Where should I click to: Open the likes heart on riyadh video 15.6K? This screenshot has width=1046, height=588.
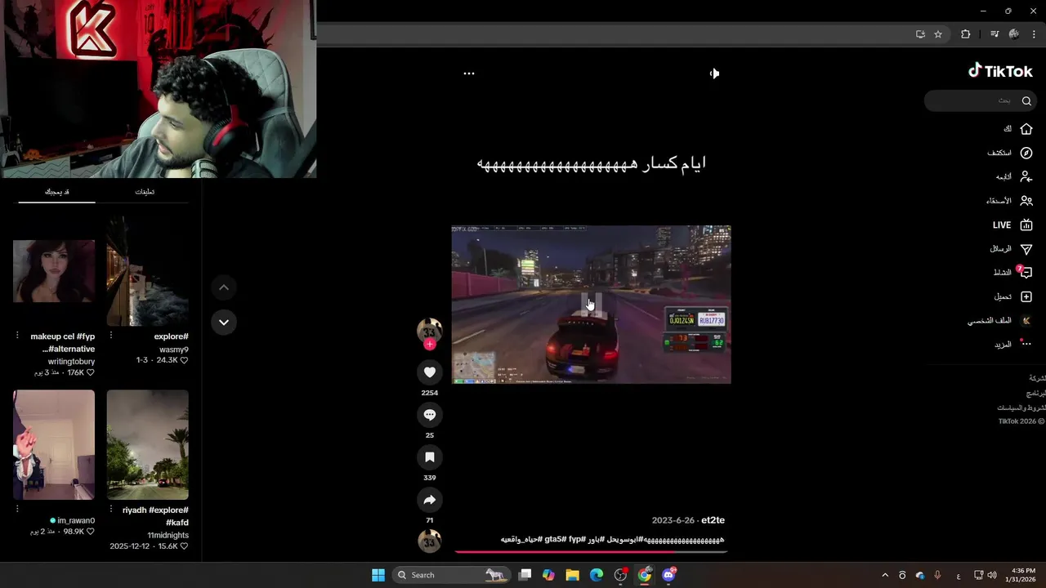pyautogui.click(x=184, y=546)
